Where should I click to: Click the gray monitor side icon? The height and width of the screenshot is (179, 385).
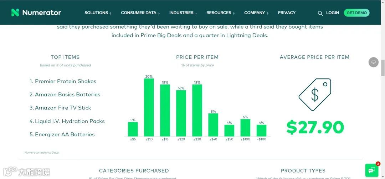[374, 62]
